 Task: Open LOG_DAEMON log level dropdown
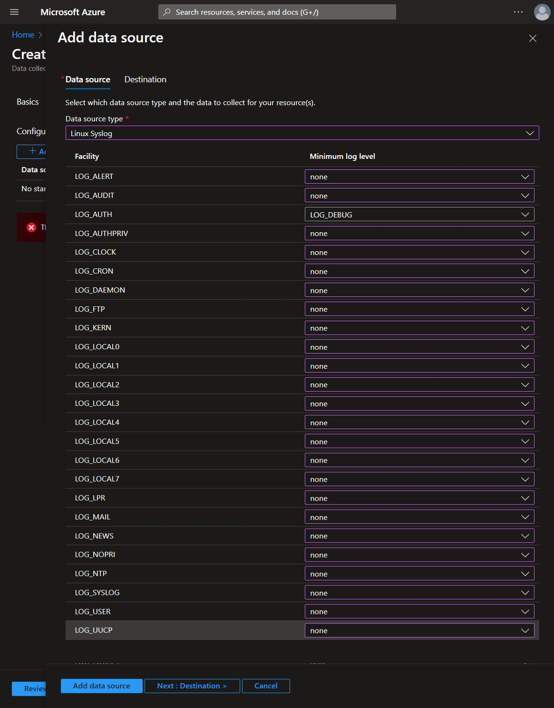pyautogui.click(x=419, y=290)
